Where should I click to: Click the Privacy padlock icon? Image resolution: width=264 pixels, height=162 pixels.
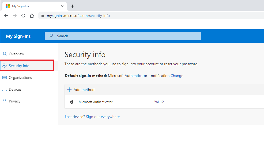tap(4, 101)
